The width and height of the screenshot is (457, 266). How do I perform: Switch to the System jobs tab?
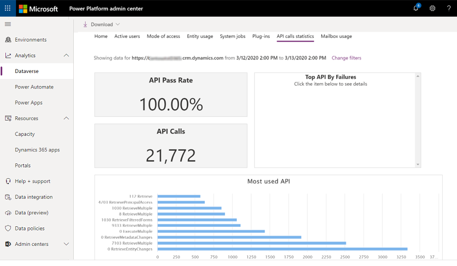233,36
